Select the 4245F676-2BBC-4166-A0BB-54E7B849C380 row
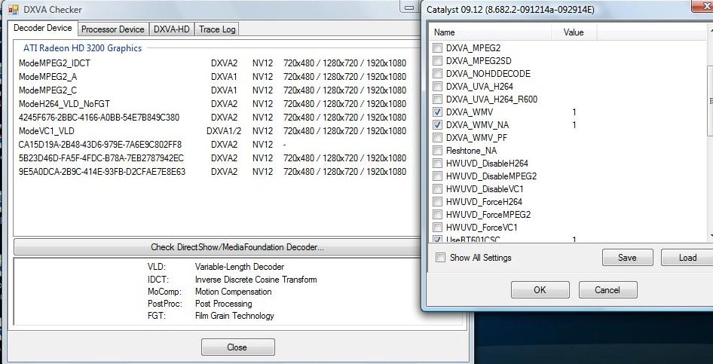The width and height of the screenshot is (713, 364). [x=213, y=118]
